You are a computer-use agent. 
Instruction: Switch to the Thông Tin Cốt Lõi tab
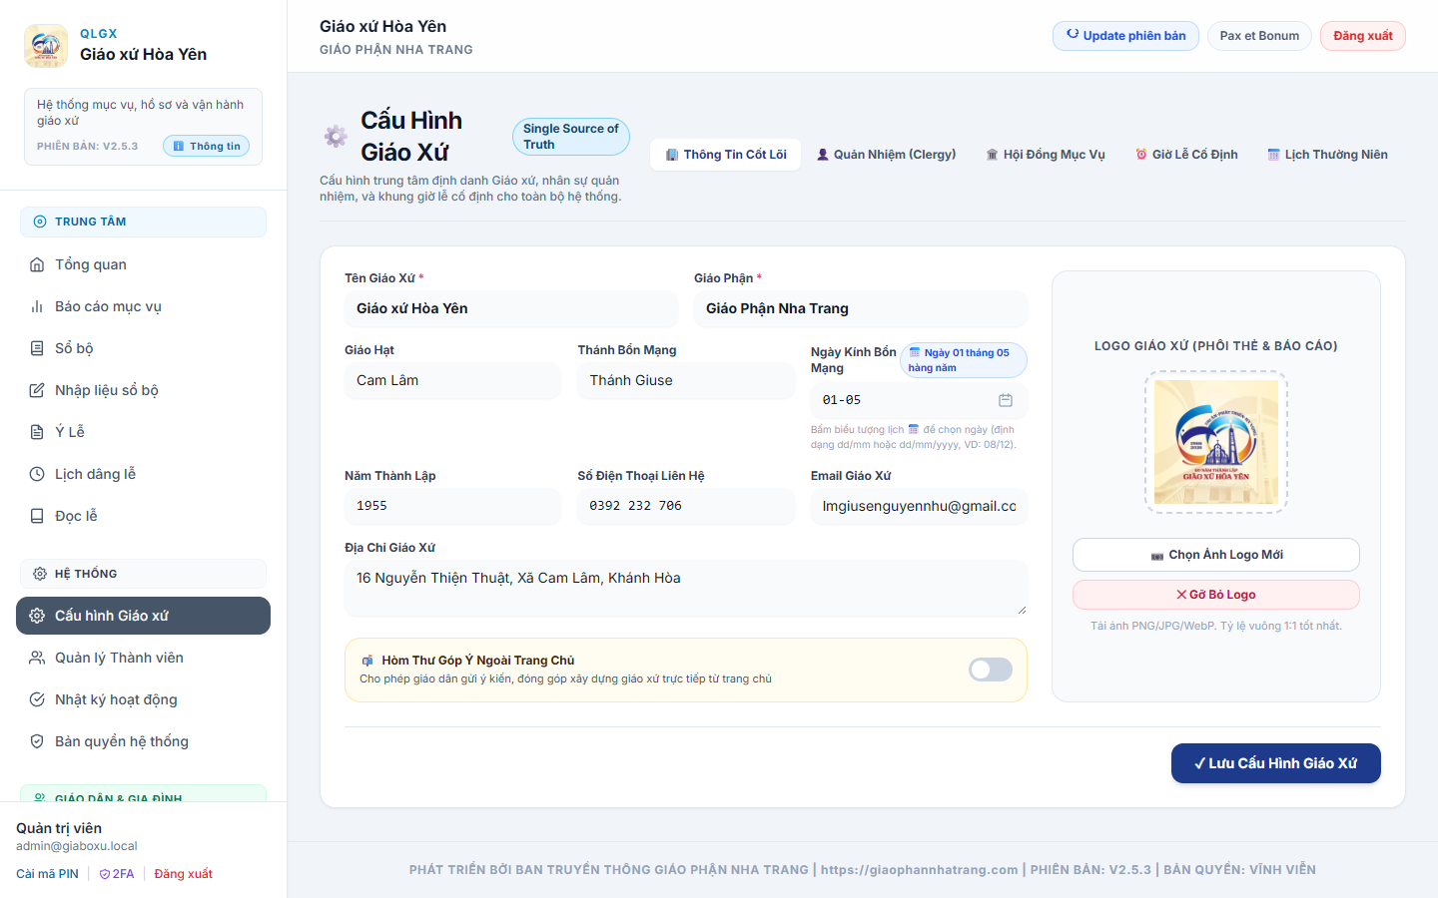(726, 155)
